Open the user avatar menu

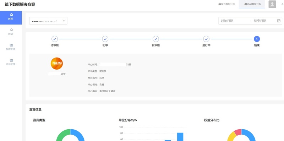tap(272, 4)
